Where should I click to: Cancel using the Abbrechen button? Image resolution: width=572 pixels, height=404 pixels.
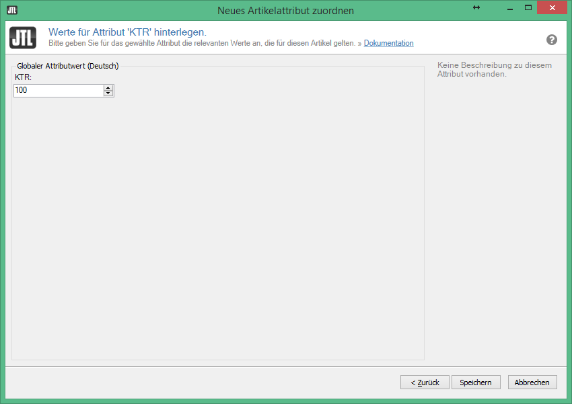(532, 382)
